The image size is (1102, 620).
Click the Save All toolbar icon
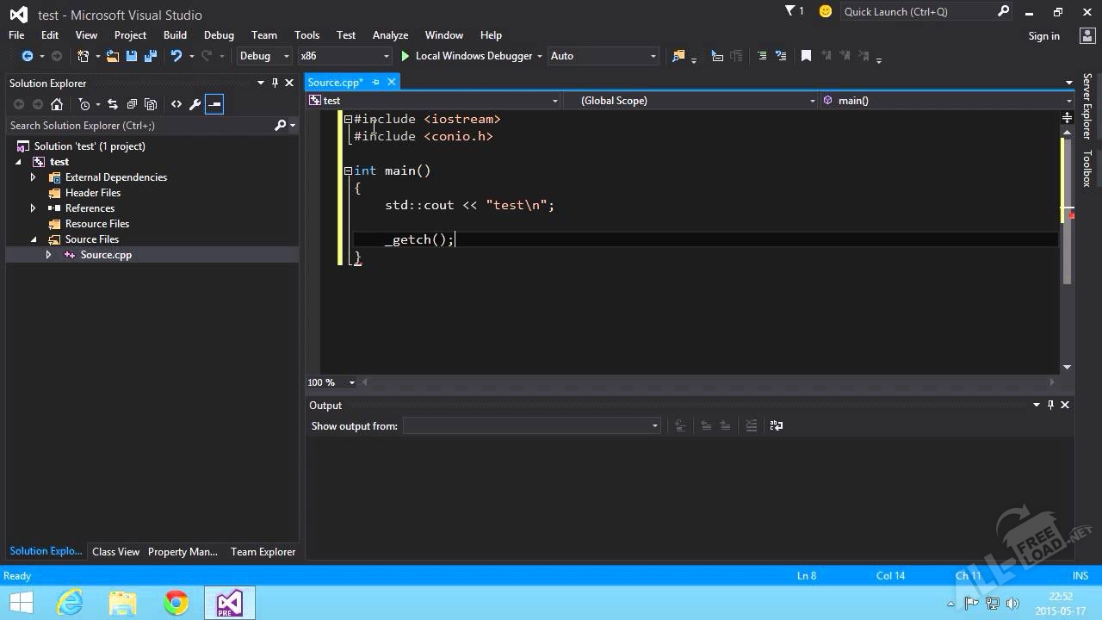point(151,56)
